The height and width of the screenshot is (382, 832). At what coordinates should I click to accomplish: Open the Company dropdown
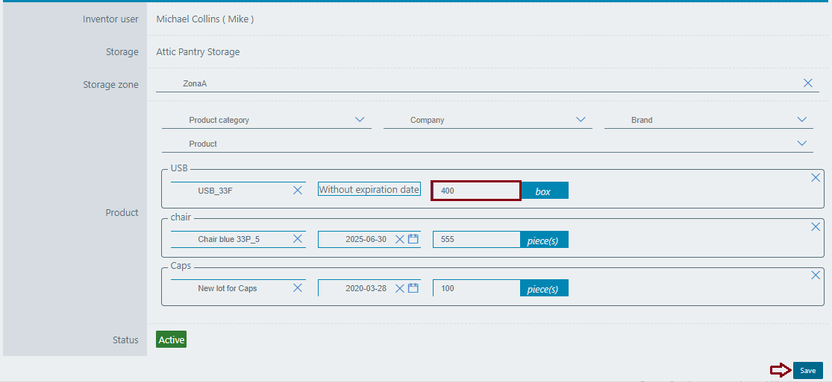tap(581, 120)
